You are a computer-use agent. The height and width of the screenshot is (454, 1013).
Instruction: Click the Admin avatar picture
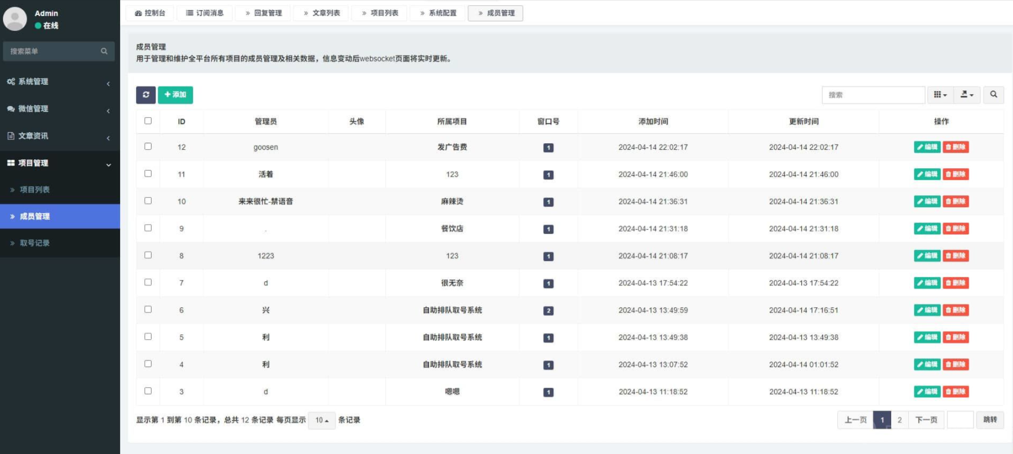tap(15, 19)
